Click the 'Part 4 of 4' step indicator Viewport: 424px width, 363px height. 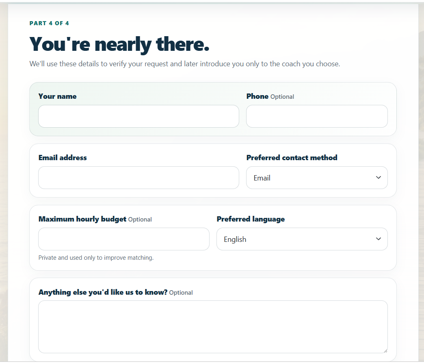click(x=49, y=23)
